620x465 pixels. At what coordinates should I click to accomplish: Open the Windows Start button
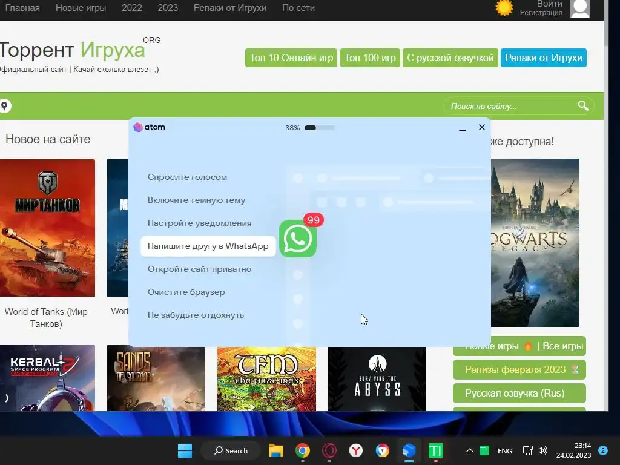[185, 450]
